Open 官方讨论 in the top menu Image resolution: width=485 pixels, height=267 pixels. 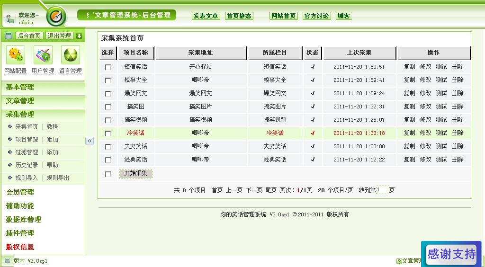(x=317, y=16)
